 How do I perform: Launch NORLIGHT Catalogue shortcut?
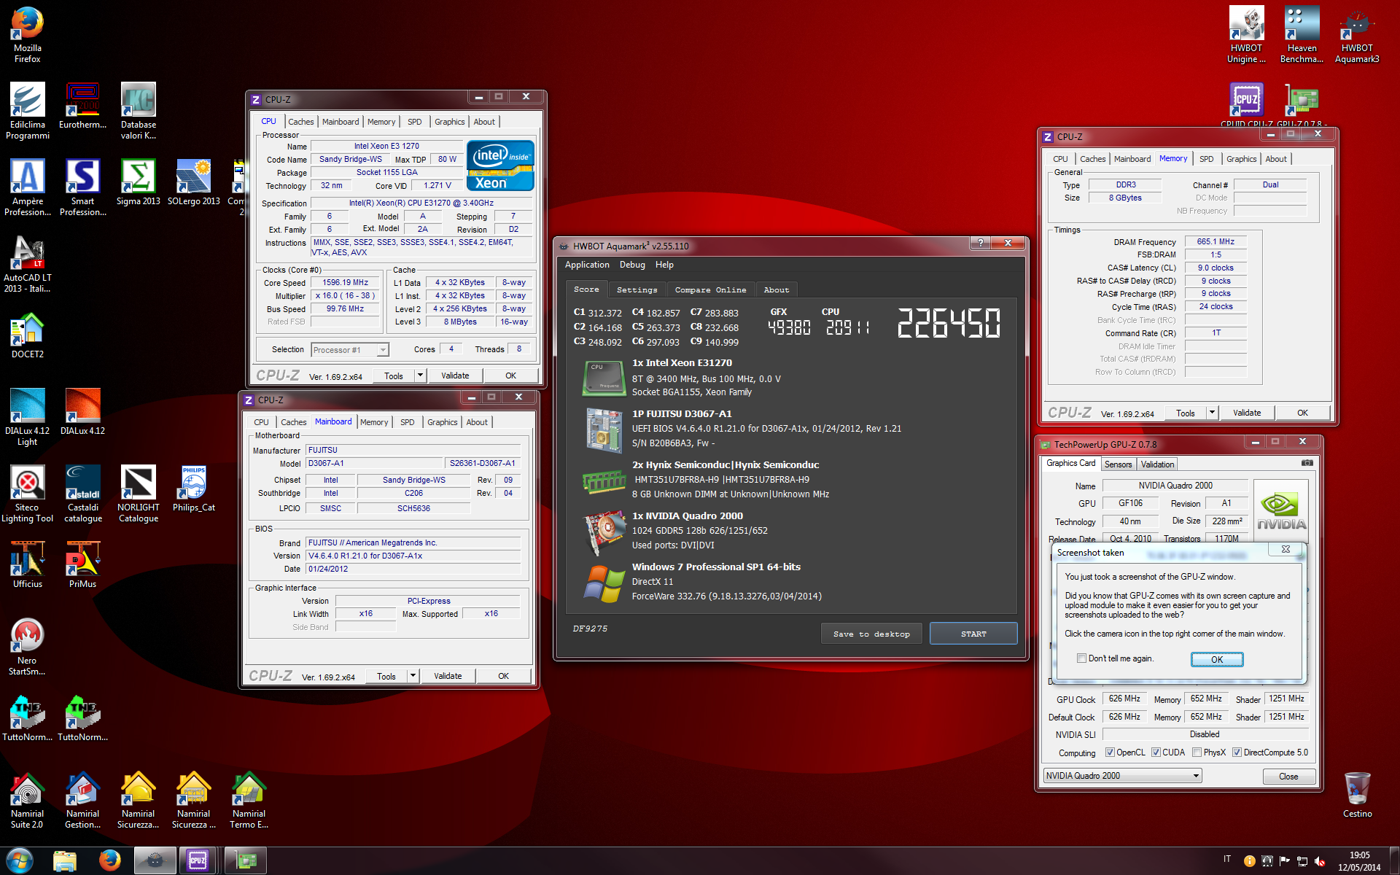tap(138, 494)
